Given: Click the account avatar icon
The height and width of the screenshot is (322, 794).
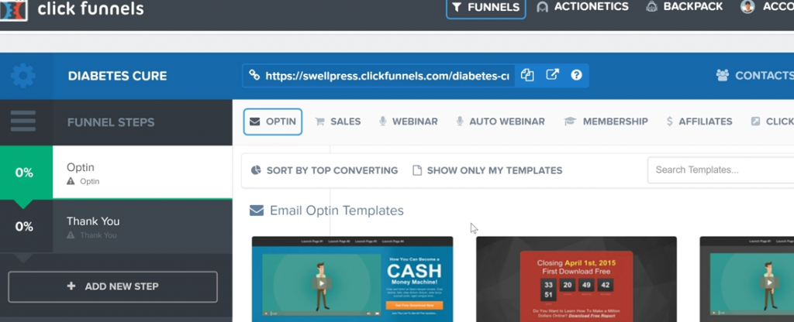Looking at the screenshot, I should point(747,6).
